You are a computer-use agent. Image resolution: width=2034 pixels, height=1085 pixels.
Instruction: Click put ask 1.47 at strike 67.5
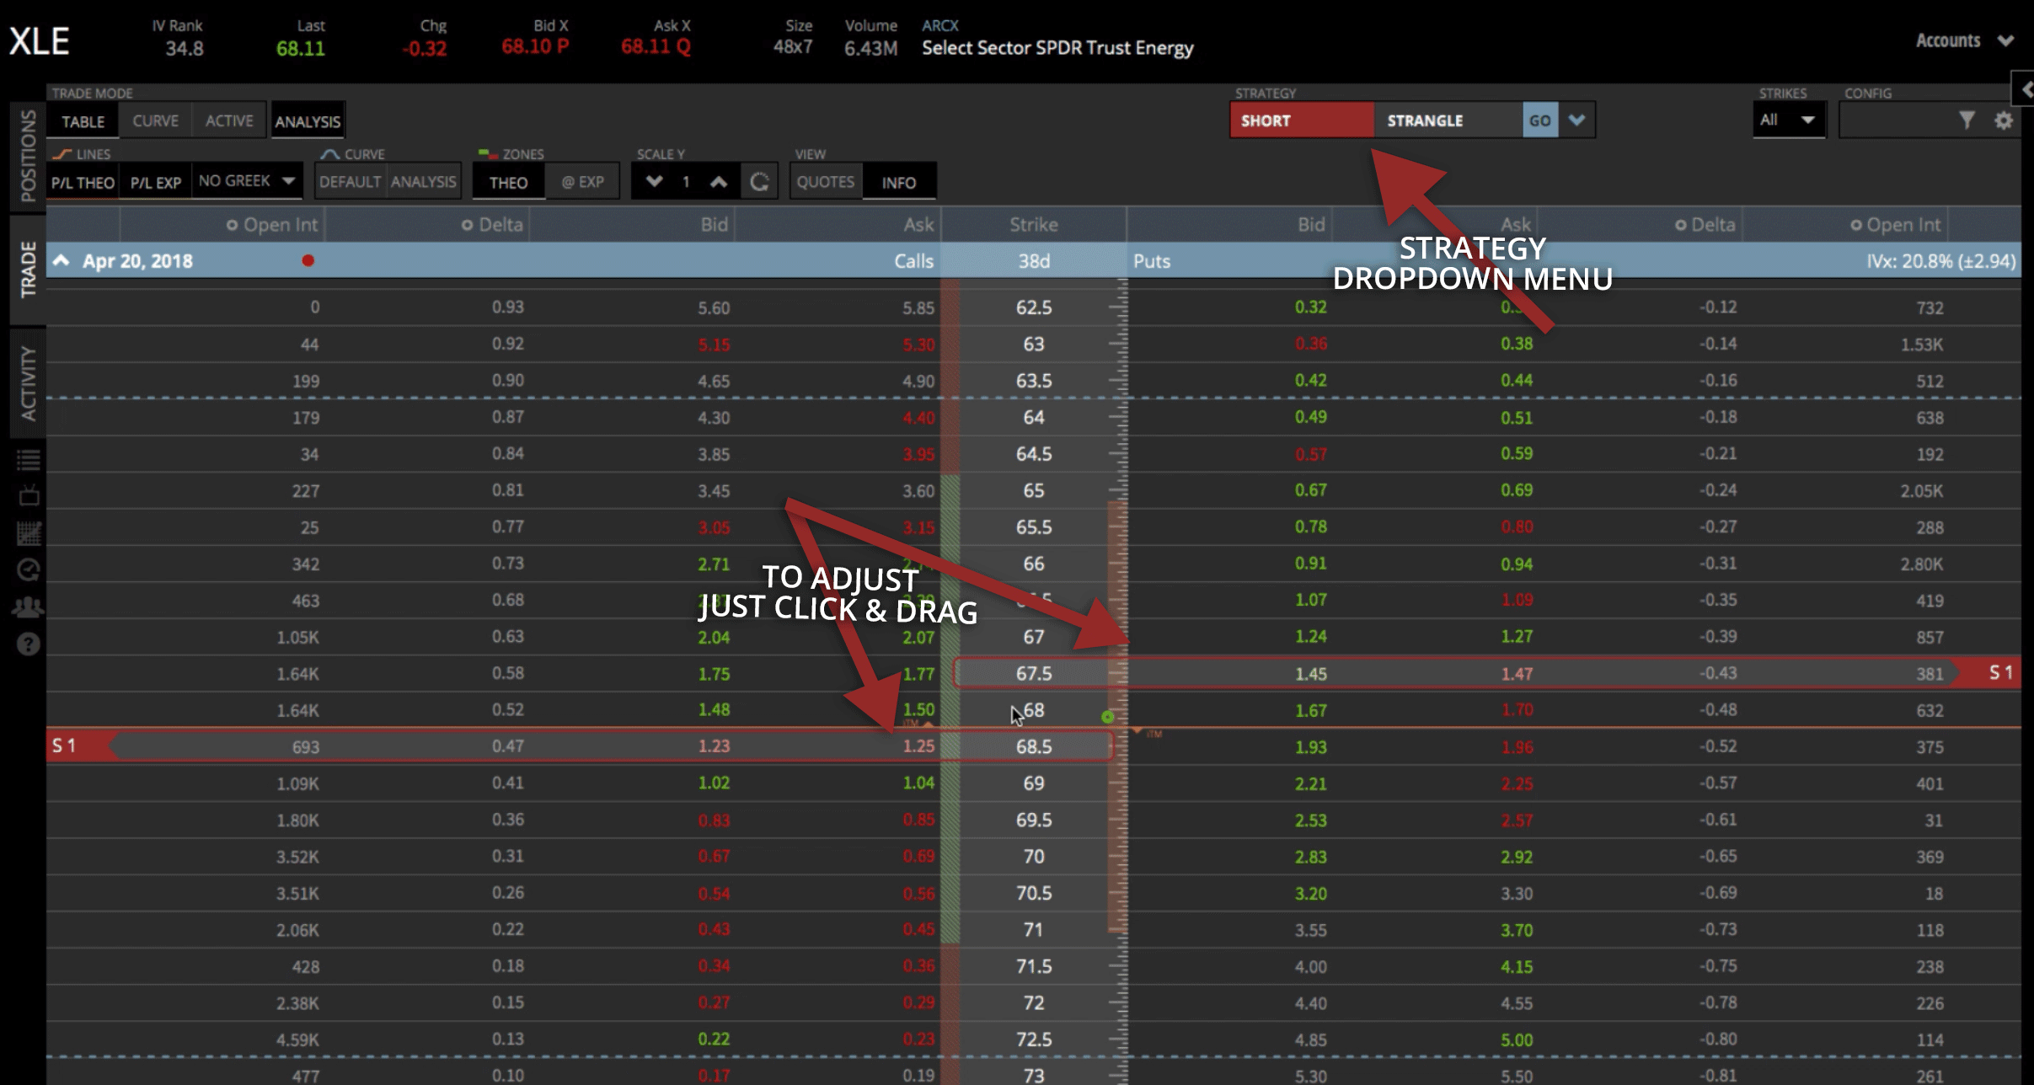pyautogui.click(x=1517, y=674)
